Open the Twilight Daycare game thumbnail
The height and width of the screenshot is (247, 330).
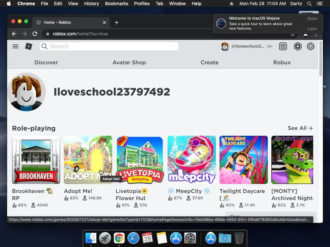(x=244, y=160)
